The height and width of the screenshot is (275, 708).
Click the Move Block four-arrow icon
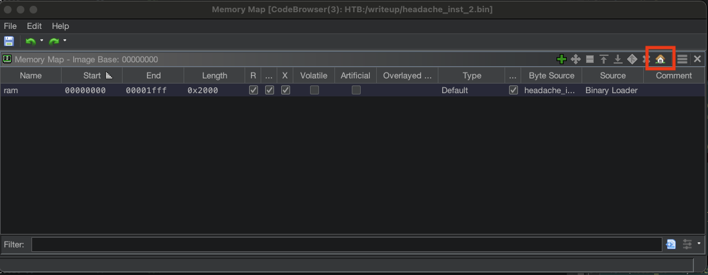[x=576, y=59]
